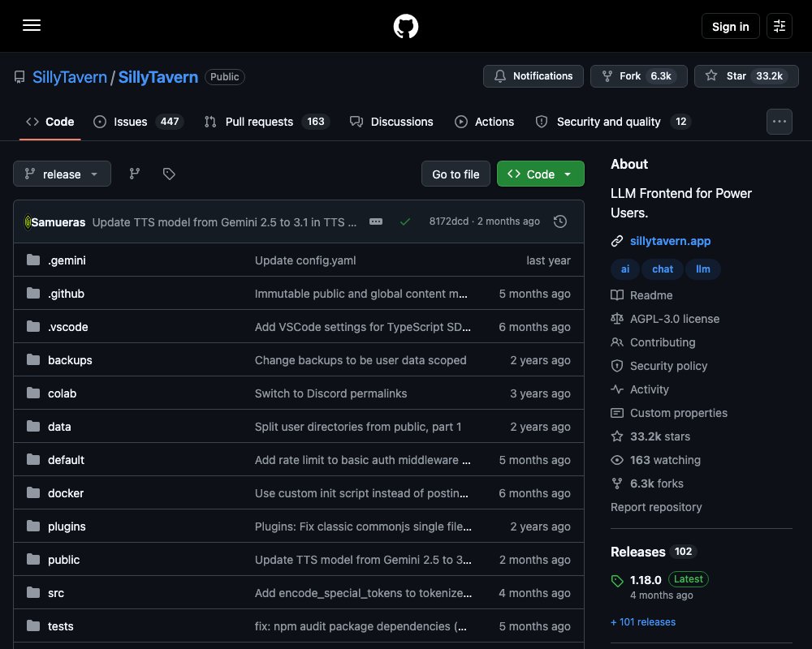812x649 pixels.
Task: Switch to the Code tab
Action: 50,122
